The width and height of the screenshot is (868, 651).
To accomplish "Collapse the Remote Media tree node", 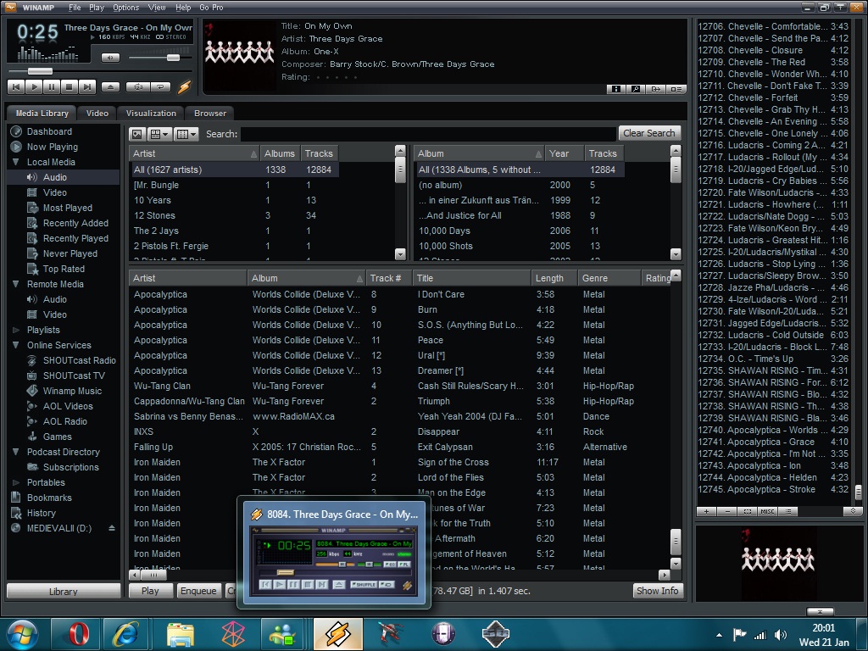I will (x=15, y=284).
